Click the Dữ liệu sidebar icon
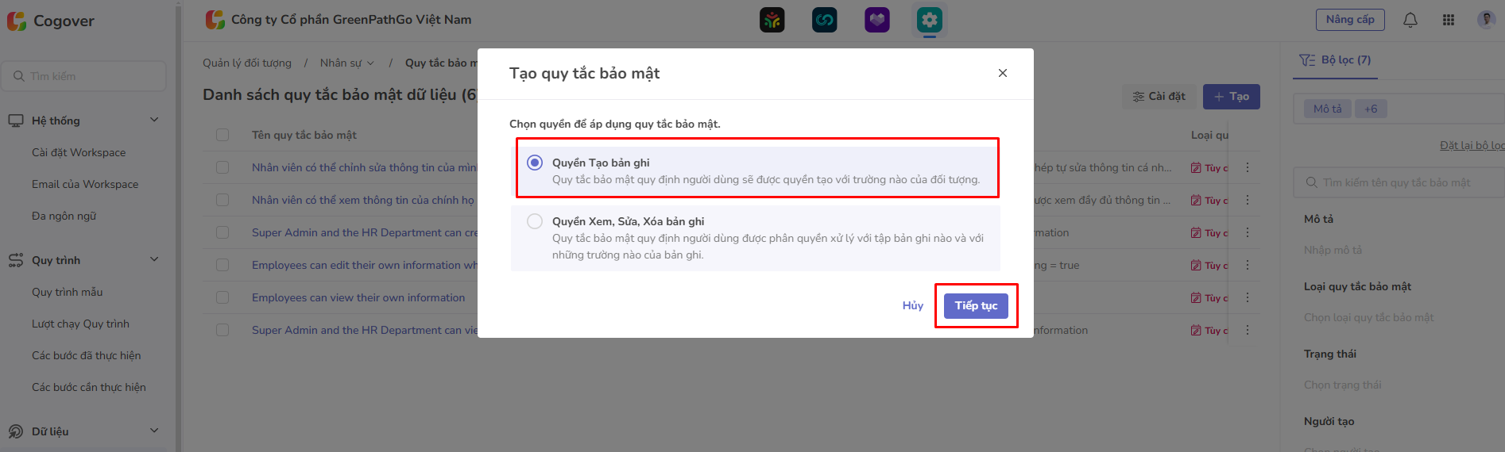1505x452 pixels. (16, 431)
